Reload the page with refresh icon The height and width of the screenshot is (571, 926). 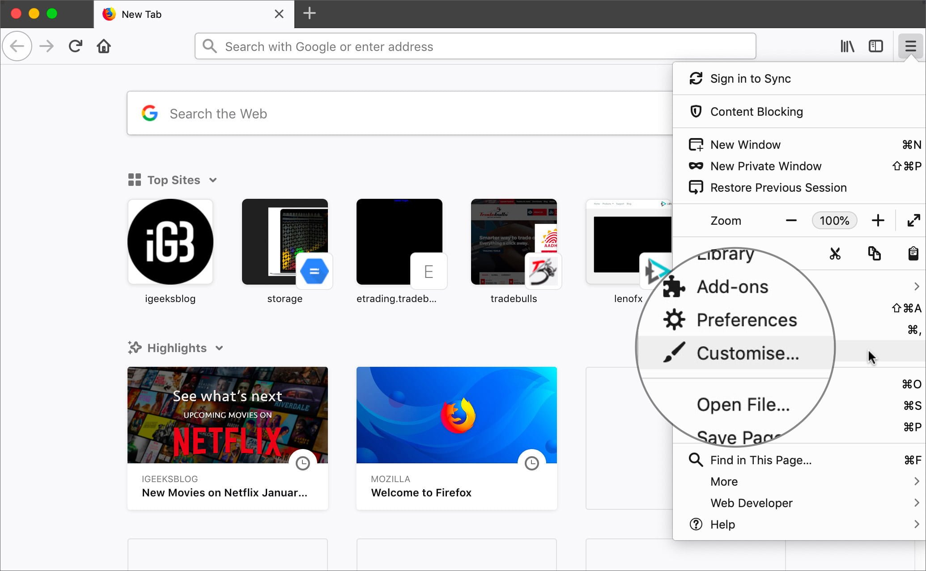point(75,46)
